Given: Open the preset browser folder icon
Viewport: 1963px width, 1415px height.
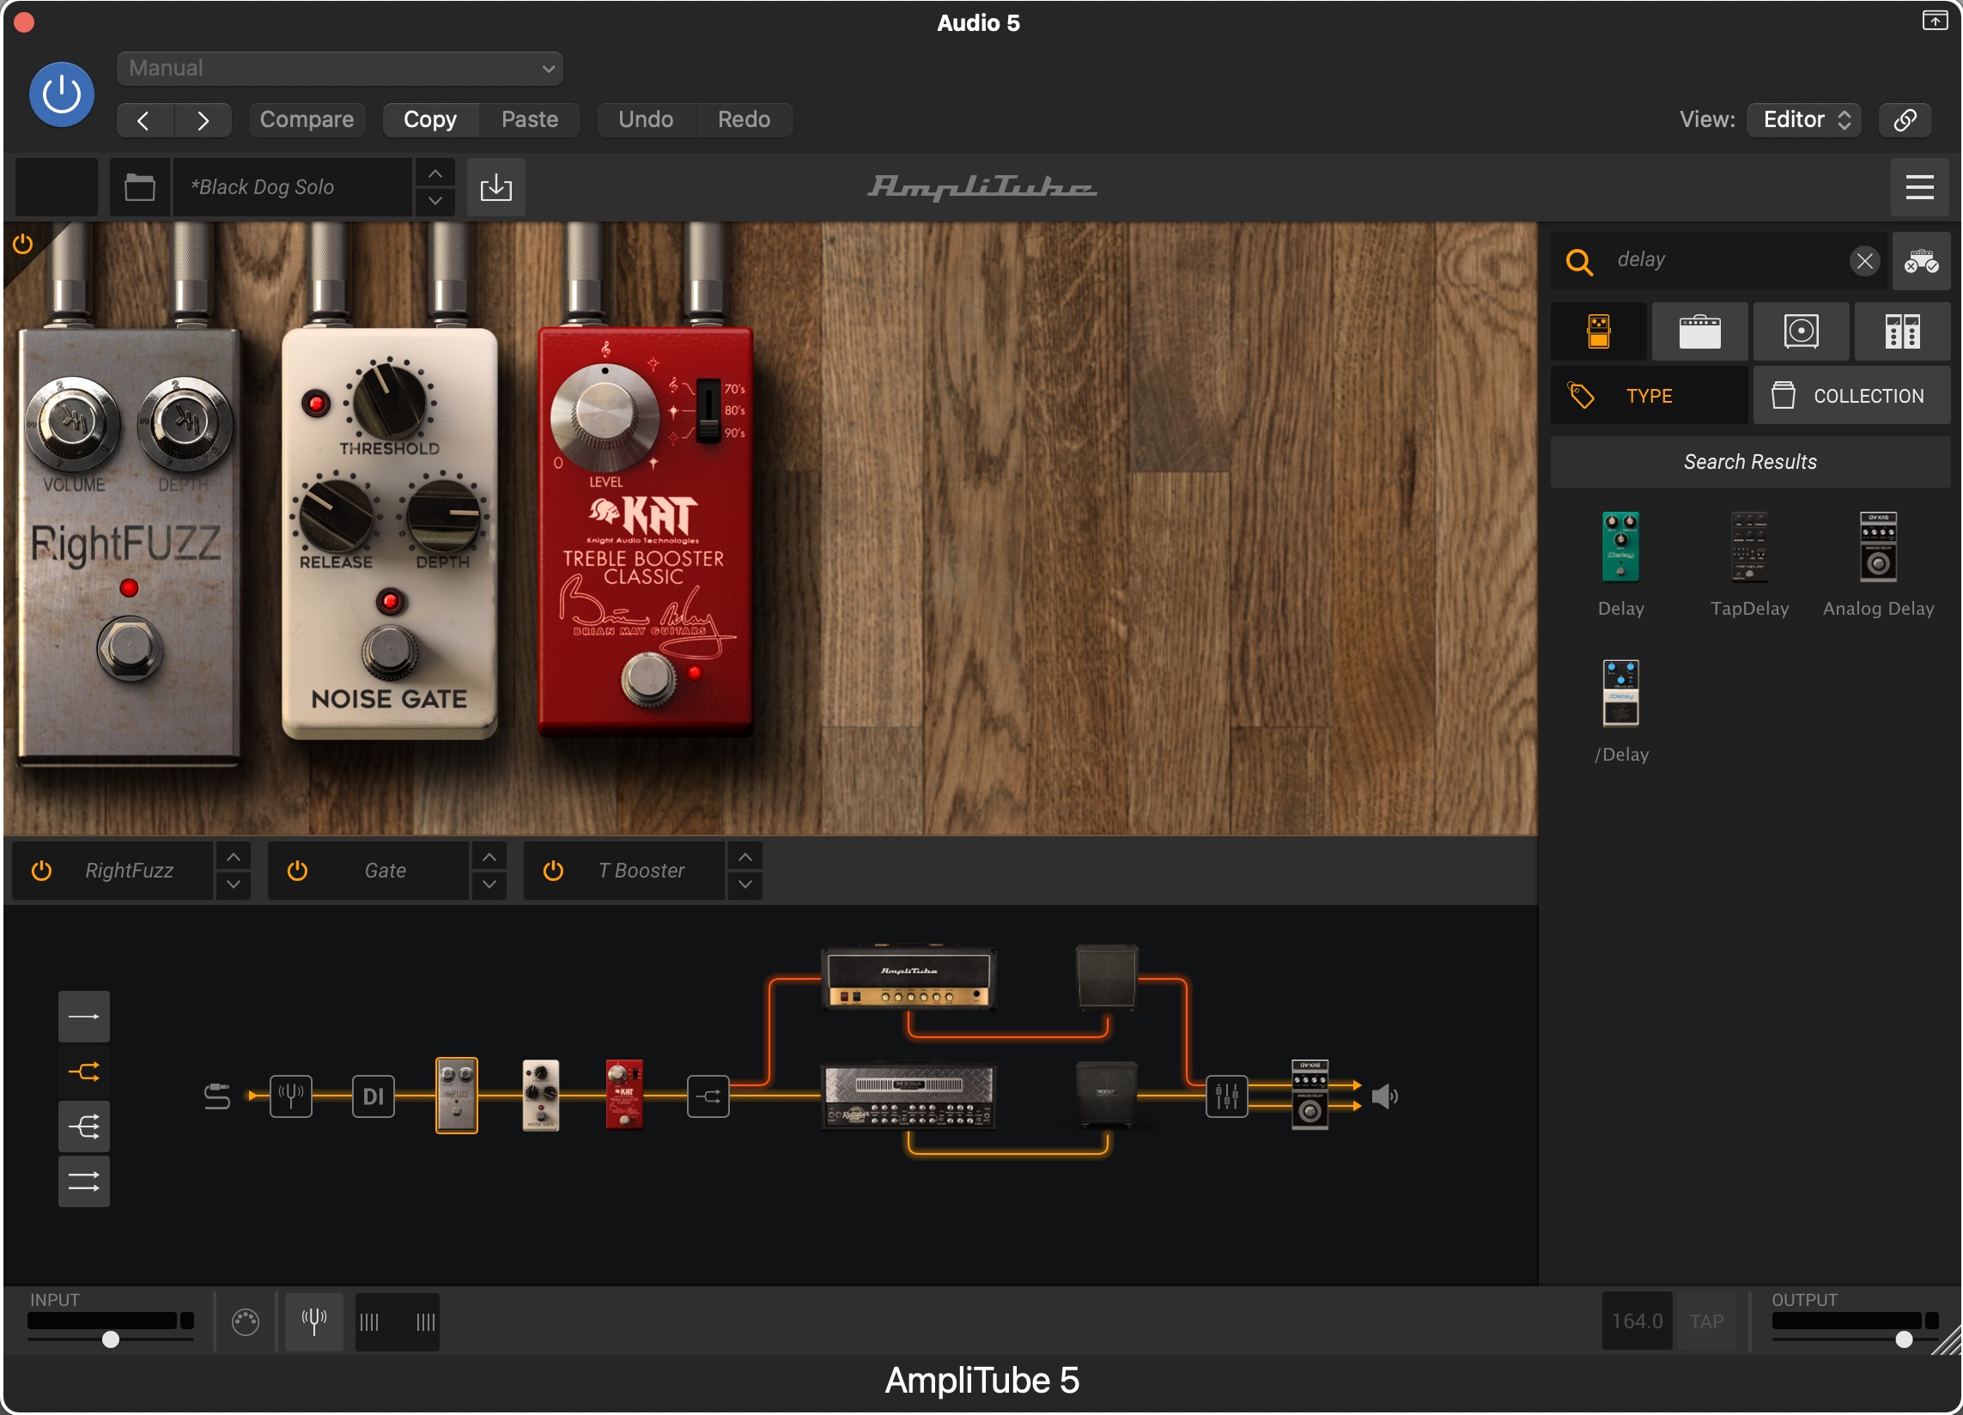Looking at the screenshot, I should pos(139,187).
